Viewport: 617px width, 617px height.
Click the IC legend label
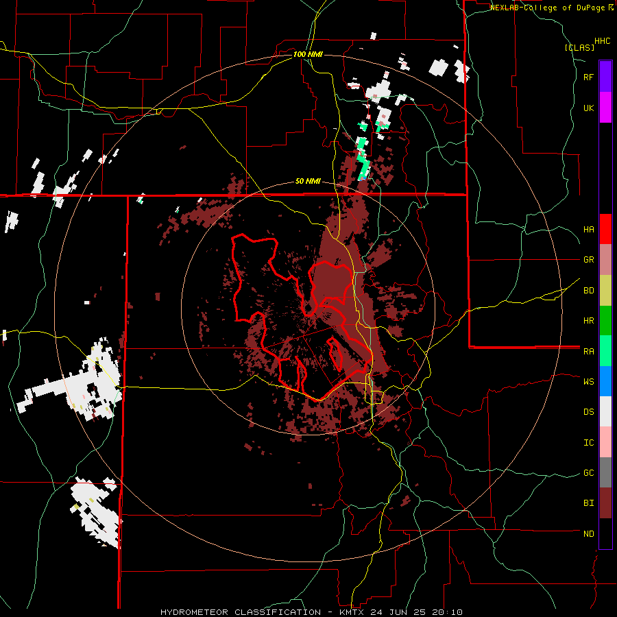click(x=589, y=443)
